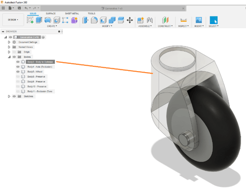Switch to the SOLID tab

tap(33, 13)
